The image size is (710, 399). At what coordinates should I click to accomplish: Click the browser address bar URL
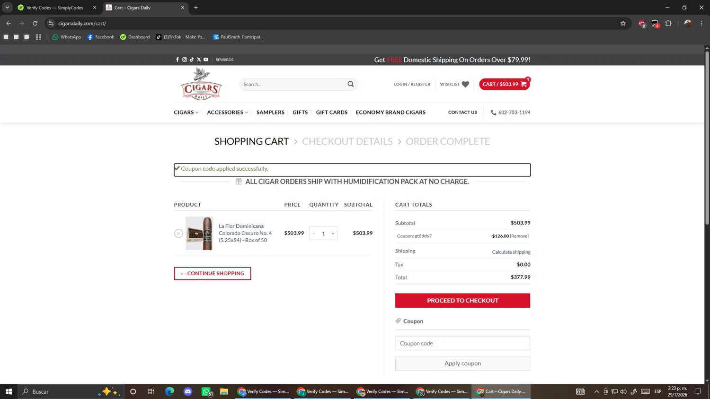[x=82, y=23]
